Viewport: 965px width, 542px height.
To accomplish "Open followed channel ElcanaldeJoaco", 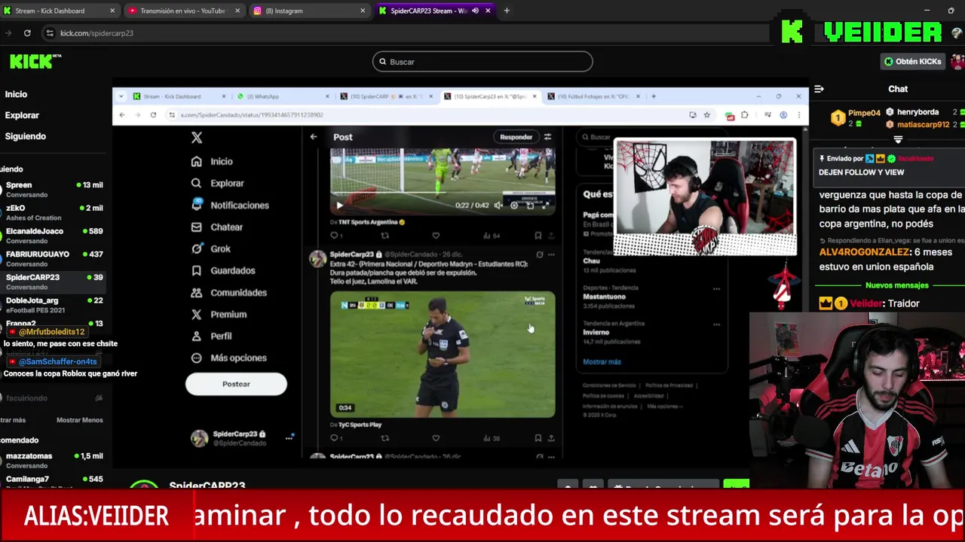I will click(x=53, y=235).
